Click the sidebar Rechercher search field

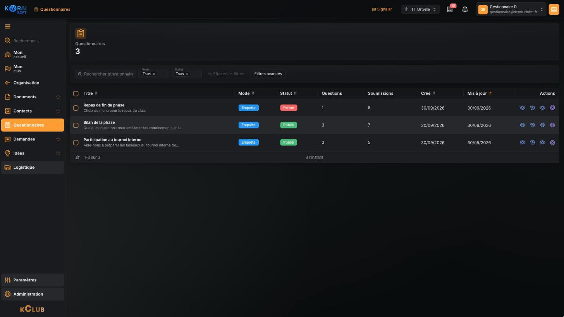33,41
